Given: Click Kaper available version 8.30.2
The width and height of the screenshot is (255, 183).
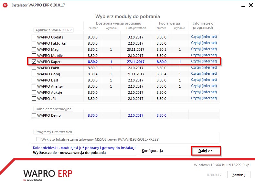Looking at the screenshot, I should tap(93, 62).
